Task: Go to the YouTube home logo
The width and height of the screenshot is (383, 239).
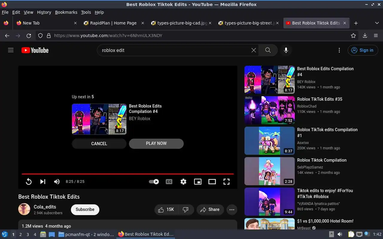Action: (35, 50)
